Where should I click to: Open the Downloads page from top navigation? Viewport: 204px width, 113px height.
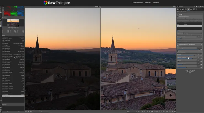[x=138, y=2]
